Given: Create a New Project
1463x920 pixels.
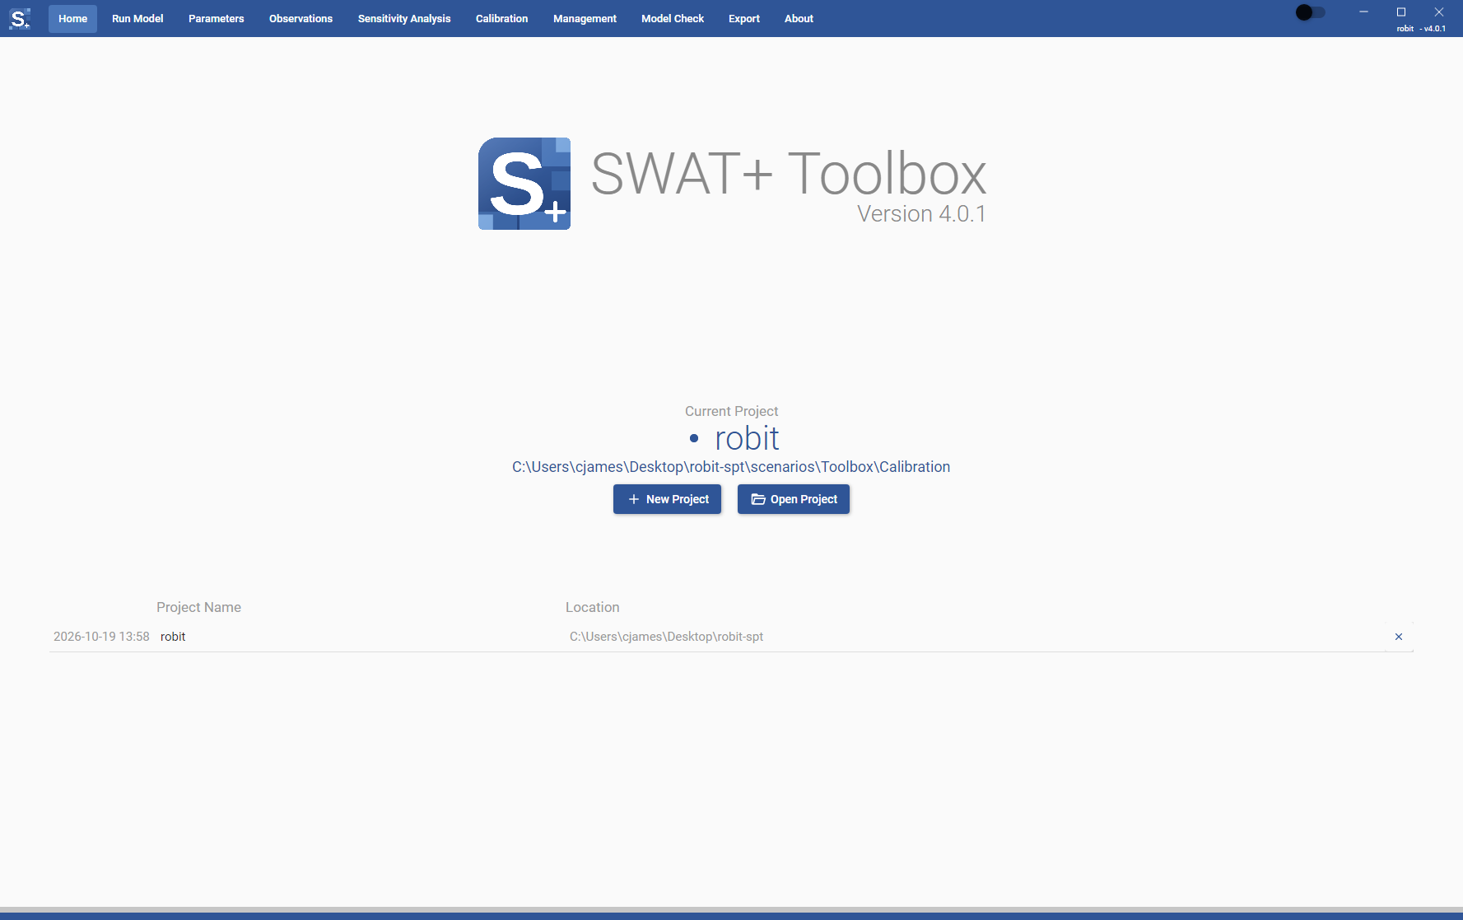Looking at the screenshot, I should click(x=667, y=499).
